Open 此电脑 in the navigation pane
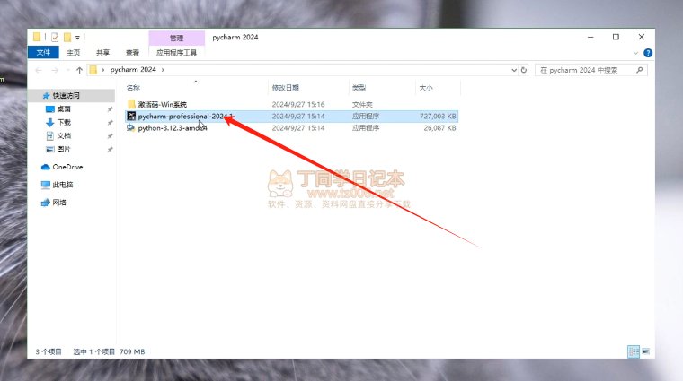 (x=63, y=185)
